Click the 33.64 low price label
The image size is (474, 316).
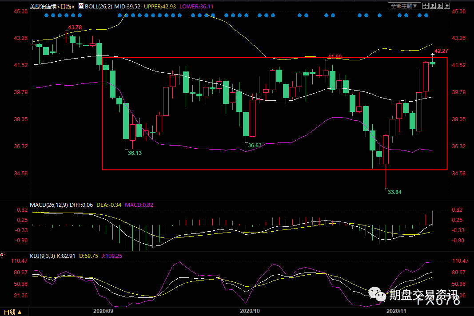click(394, 192)
